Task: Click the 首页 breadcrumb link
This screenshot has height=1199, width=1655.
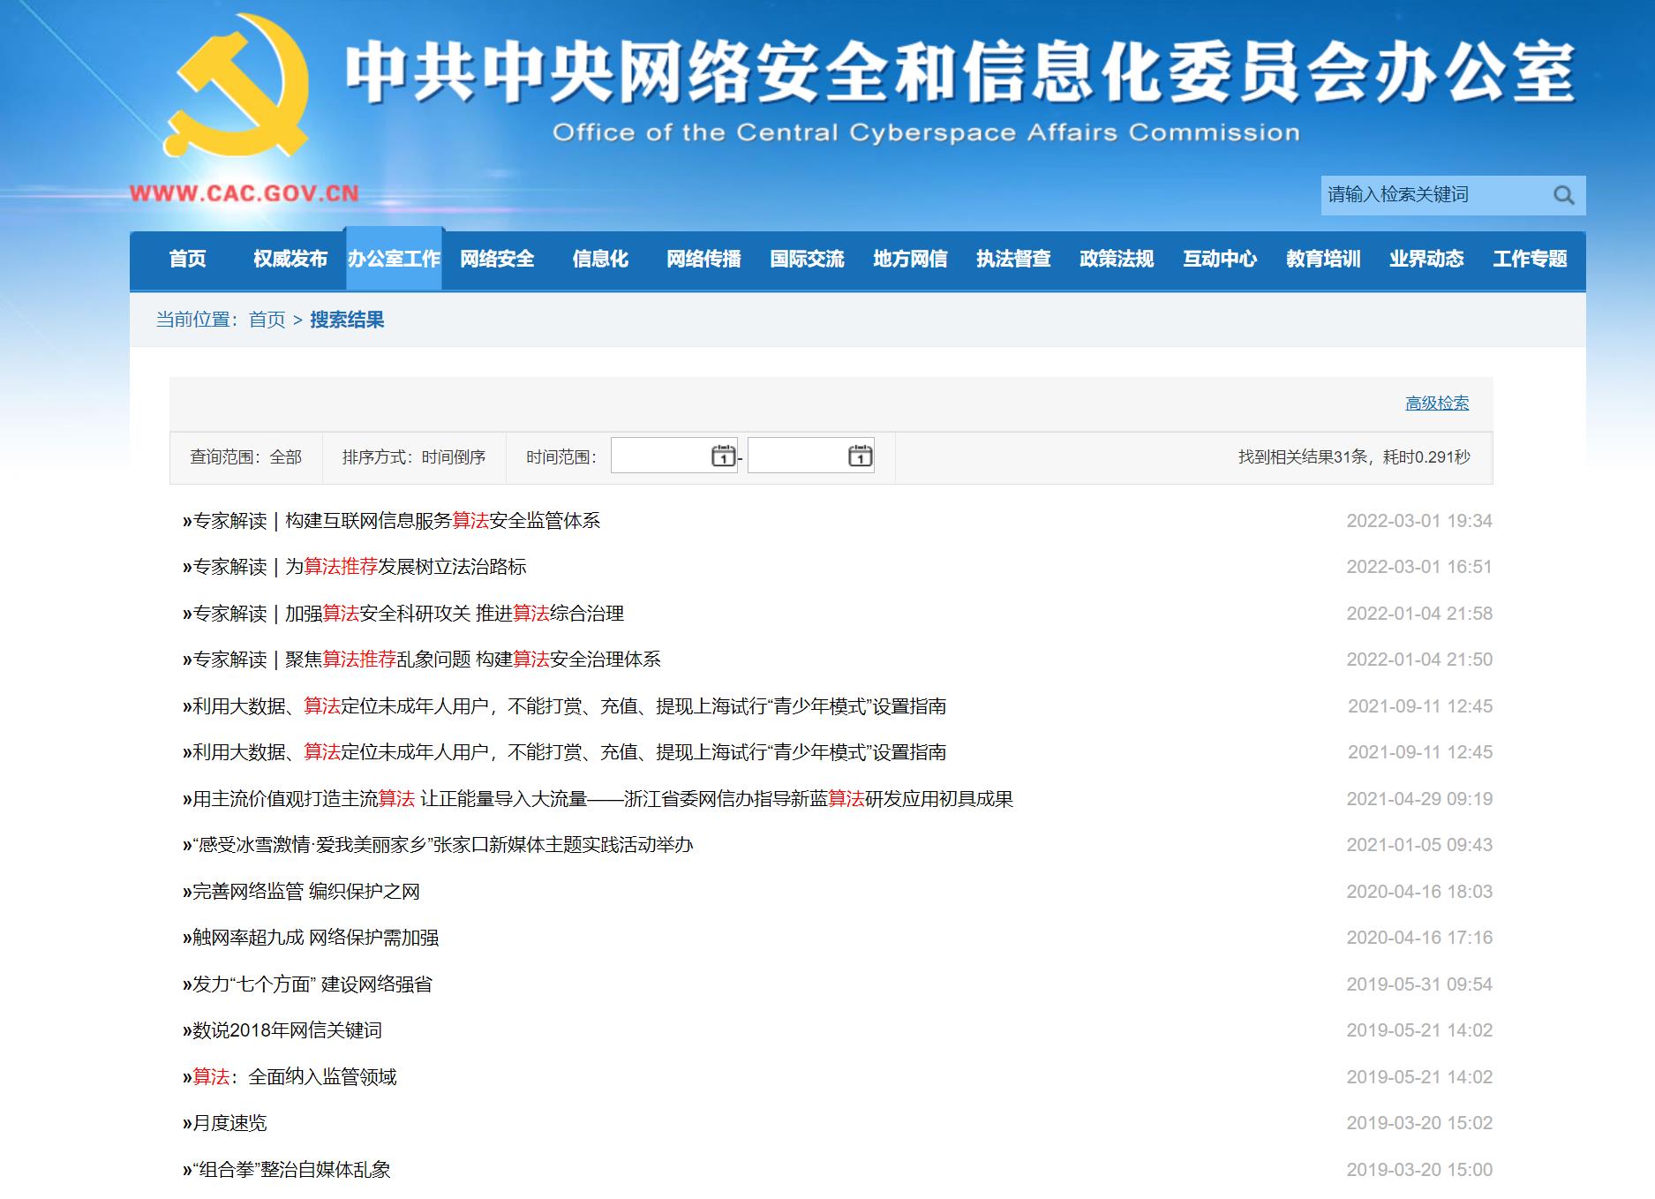Action: (267, 320)
